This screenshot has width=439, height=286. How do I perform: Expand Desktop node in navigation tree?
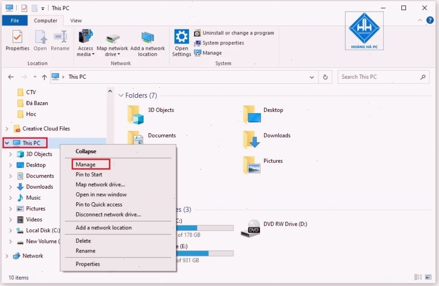coord(10,165)
